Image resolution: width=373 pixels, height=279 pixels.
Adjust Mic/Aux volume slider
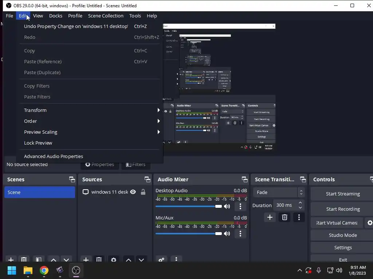click(189, 234)
